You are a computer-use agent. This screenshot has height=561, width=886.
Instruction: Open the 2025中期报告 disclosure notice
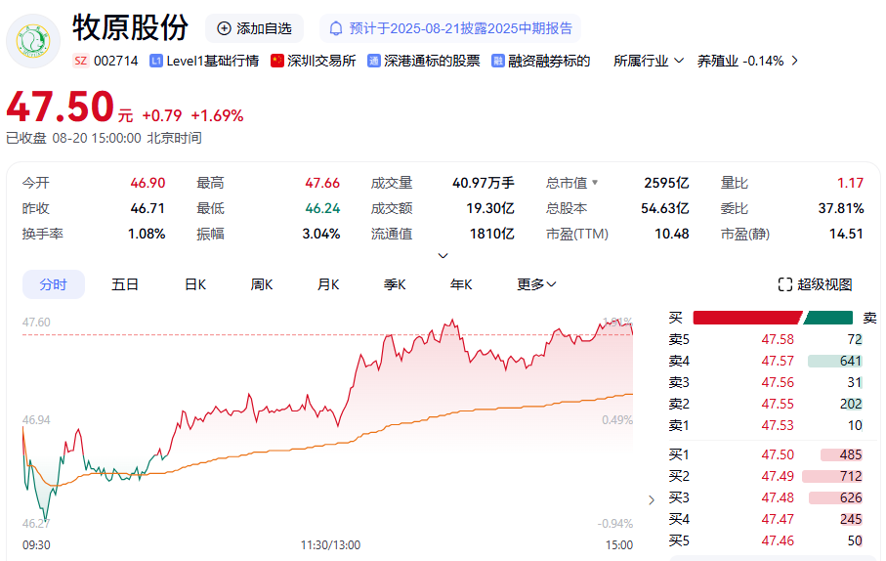click(x=450, y=28)
